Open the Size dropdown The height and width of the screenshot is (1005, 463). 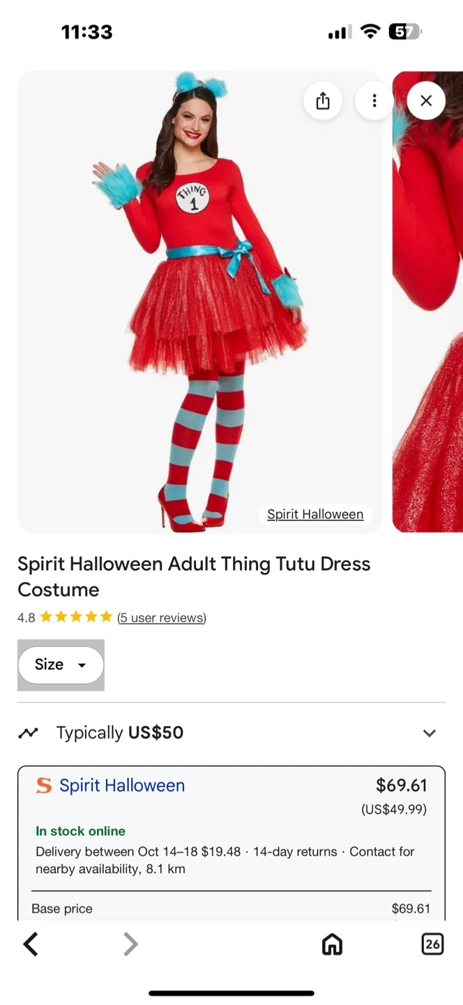click(61, 664)
